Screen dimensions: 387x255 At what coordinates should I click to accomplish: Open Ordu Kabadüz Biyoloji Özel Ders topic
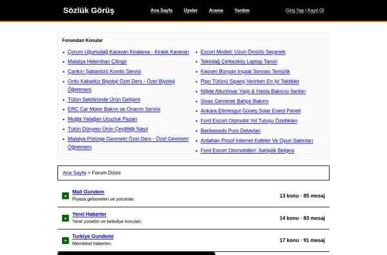121,85
